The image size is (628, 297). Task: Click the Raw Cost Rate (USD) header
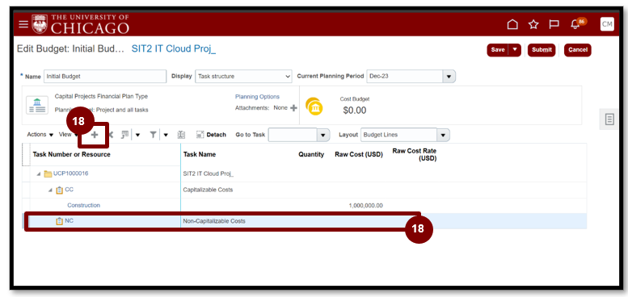tap(414, 155)
